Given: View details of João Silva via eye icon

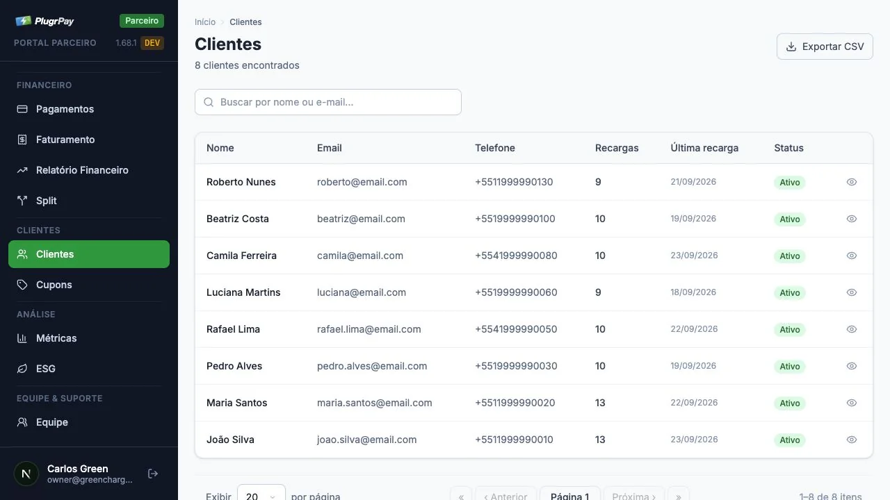Looking at the screenshot, I should click(852, 440).
